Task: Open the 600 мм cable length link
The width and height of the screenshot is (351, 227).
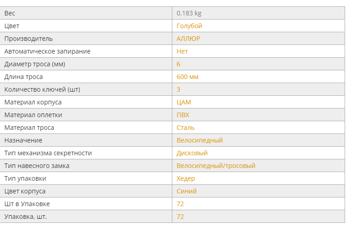Action: [187, 77]
